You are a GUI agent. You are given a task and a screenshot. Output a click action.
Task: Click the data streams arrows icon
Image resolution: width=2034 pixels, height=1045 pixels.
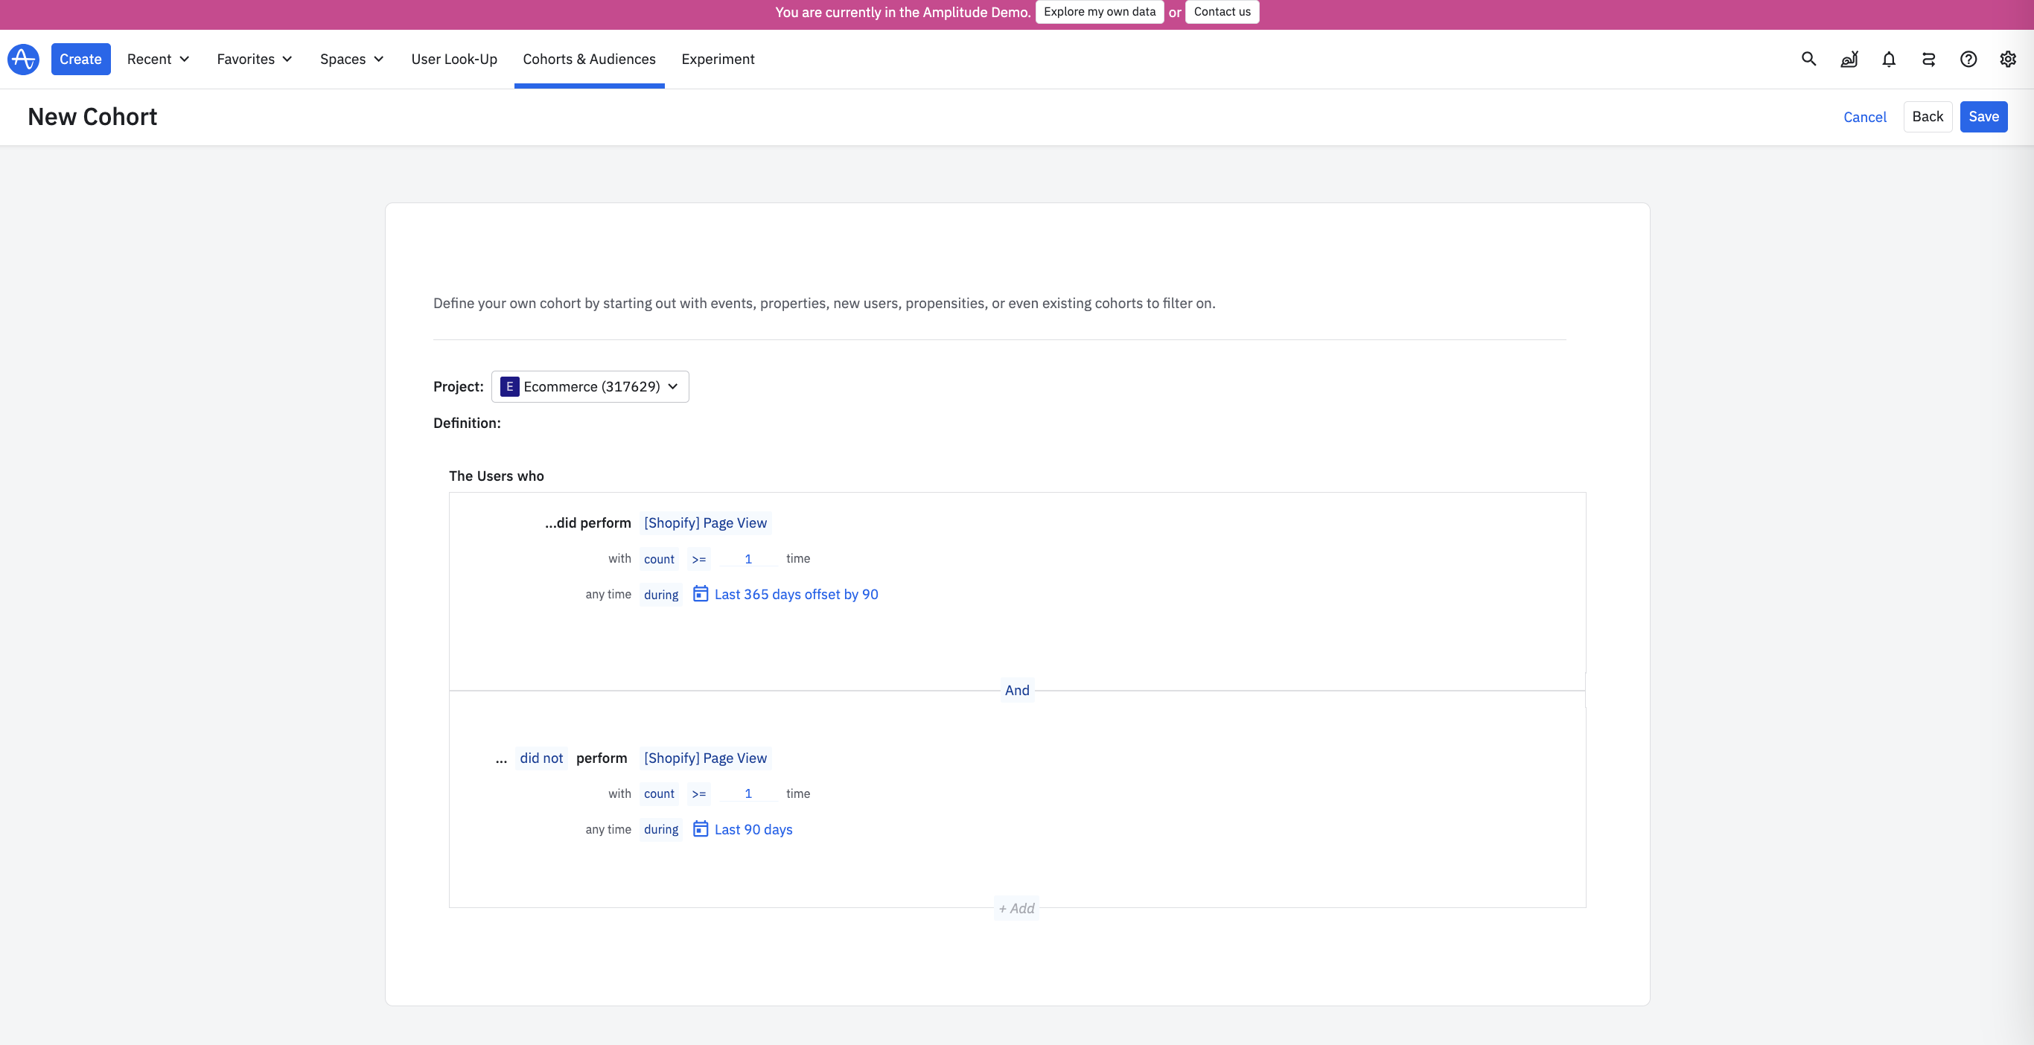pyautogui.click(x=1928, y=60)
